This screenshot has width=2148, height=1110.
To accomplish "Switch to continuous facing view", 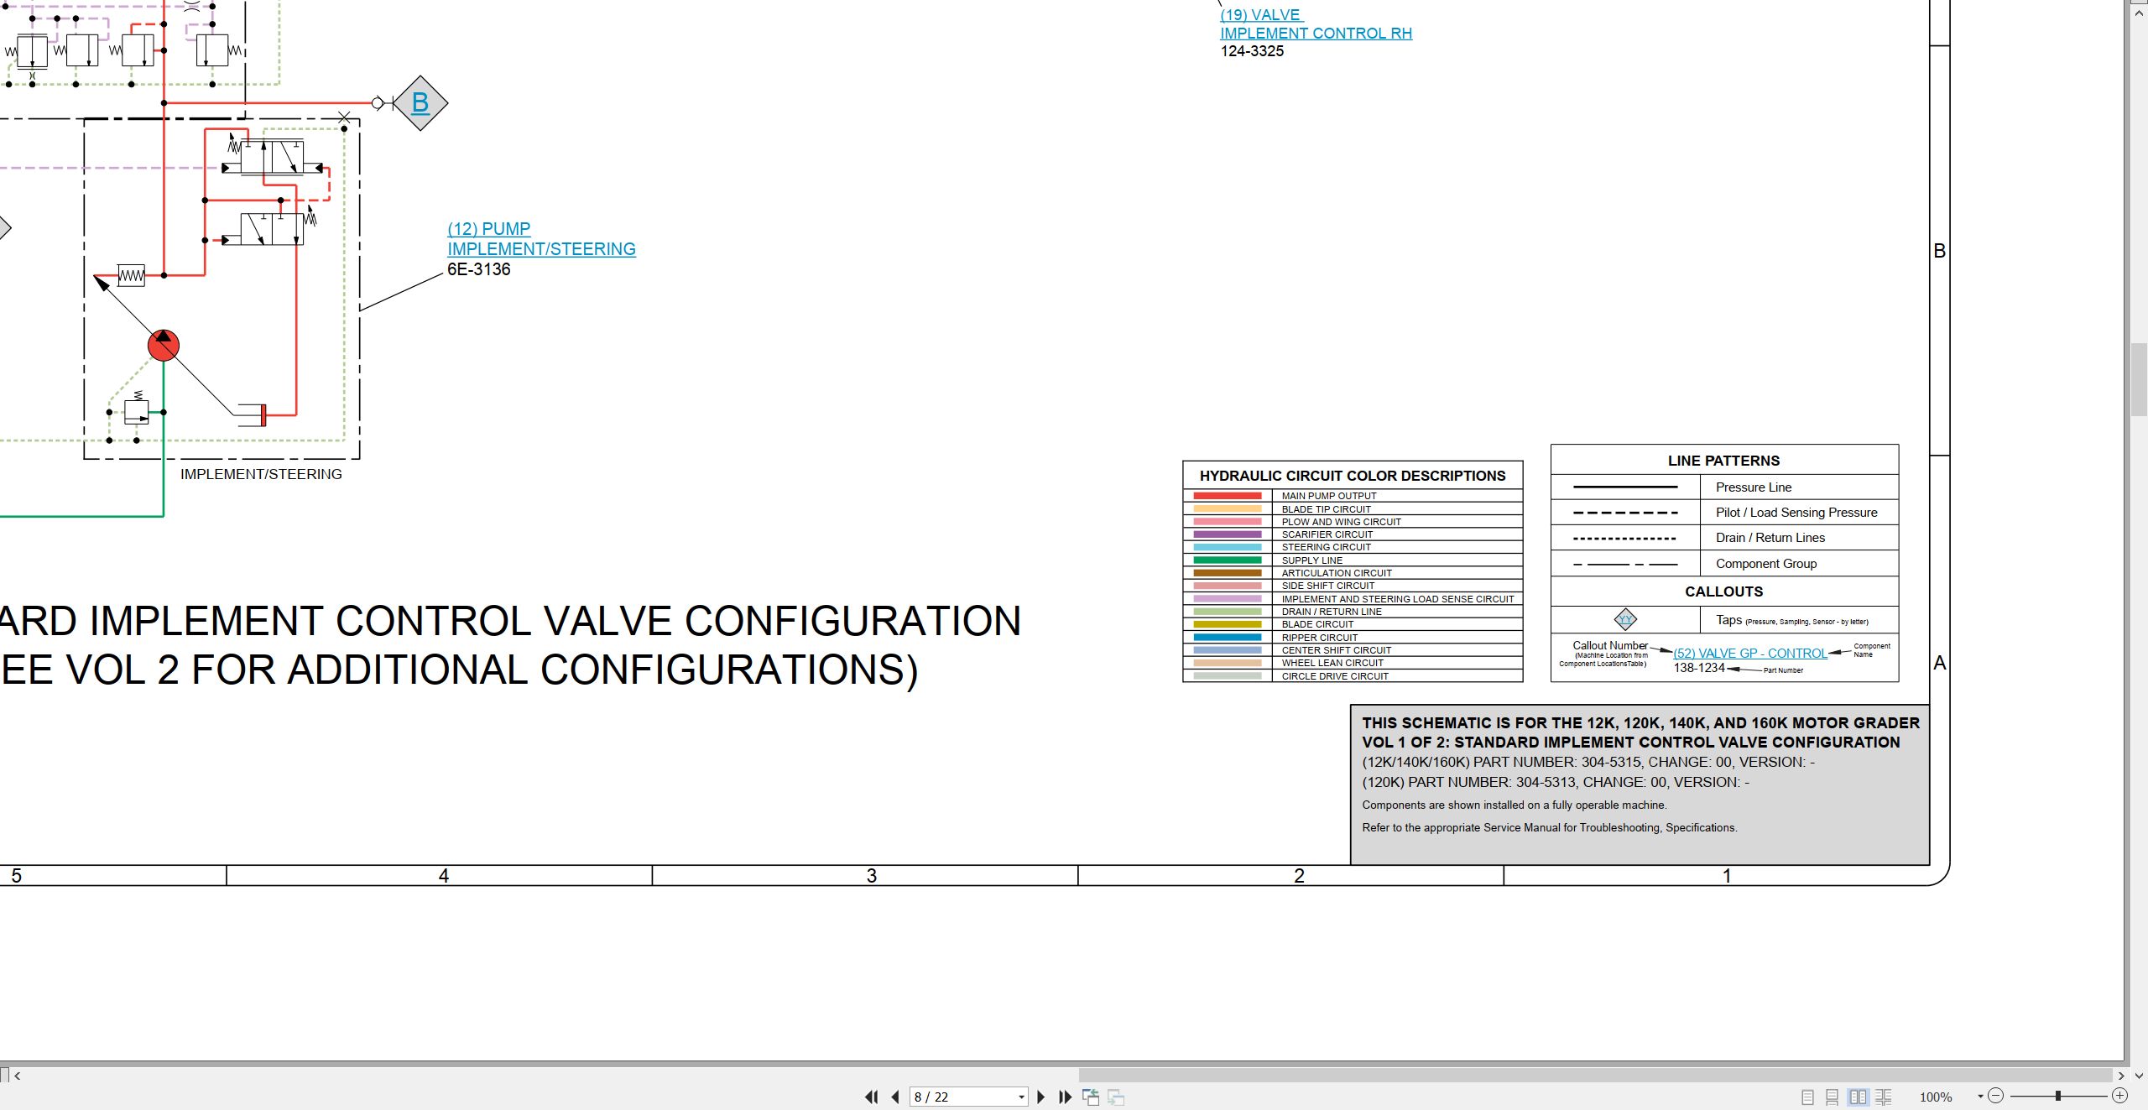I will [x=1884, y=1097].
